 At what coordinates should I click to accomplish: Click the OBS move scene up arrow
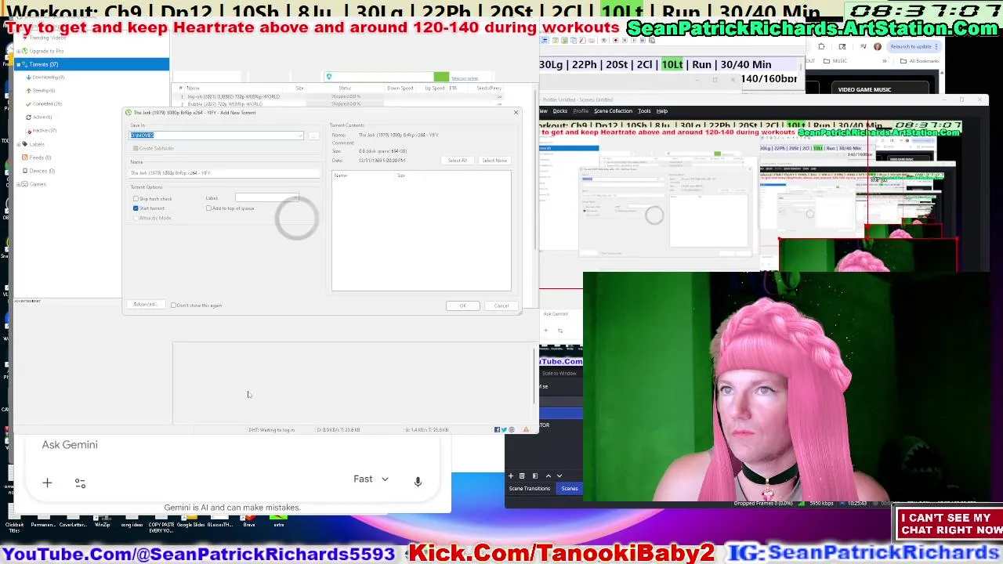pyautogui.click(x=548, y=475)
